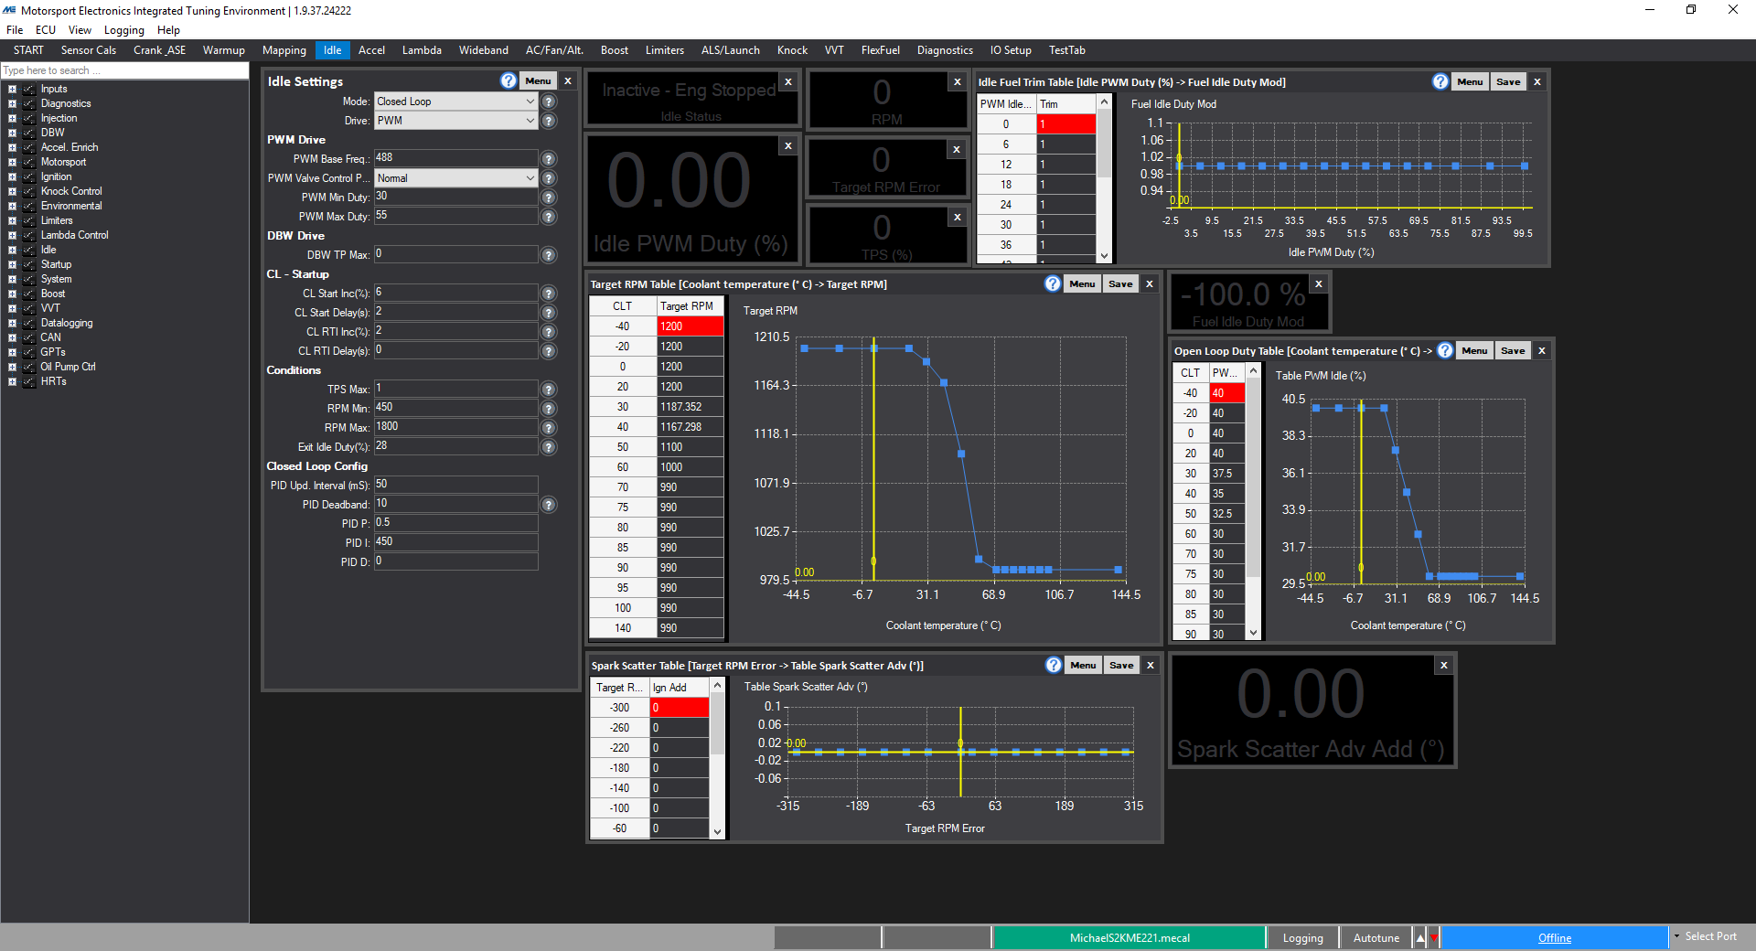Click the loaded file MichaelS2KME221.mecal
Viewport: 1756px width, 951px height.
coord(1130,937)
